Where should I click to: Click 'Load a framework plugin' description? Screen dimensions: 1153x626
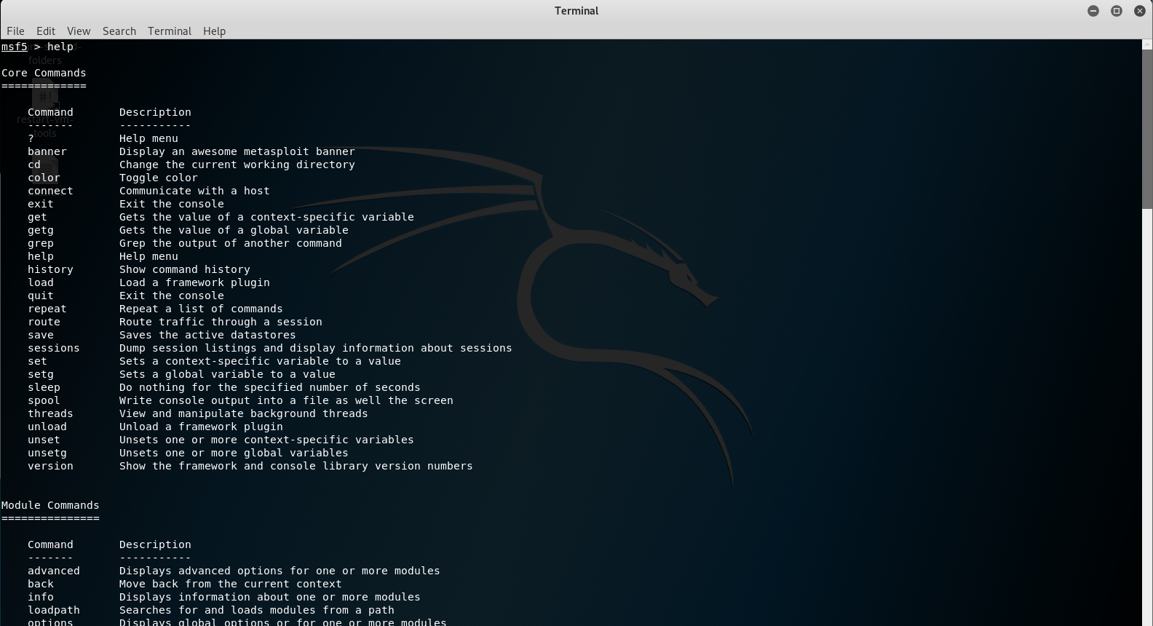pos(194,282)
